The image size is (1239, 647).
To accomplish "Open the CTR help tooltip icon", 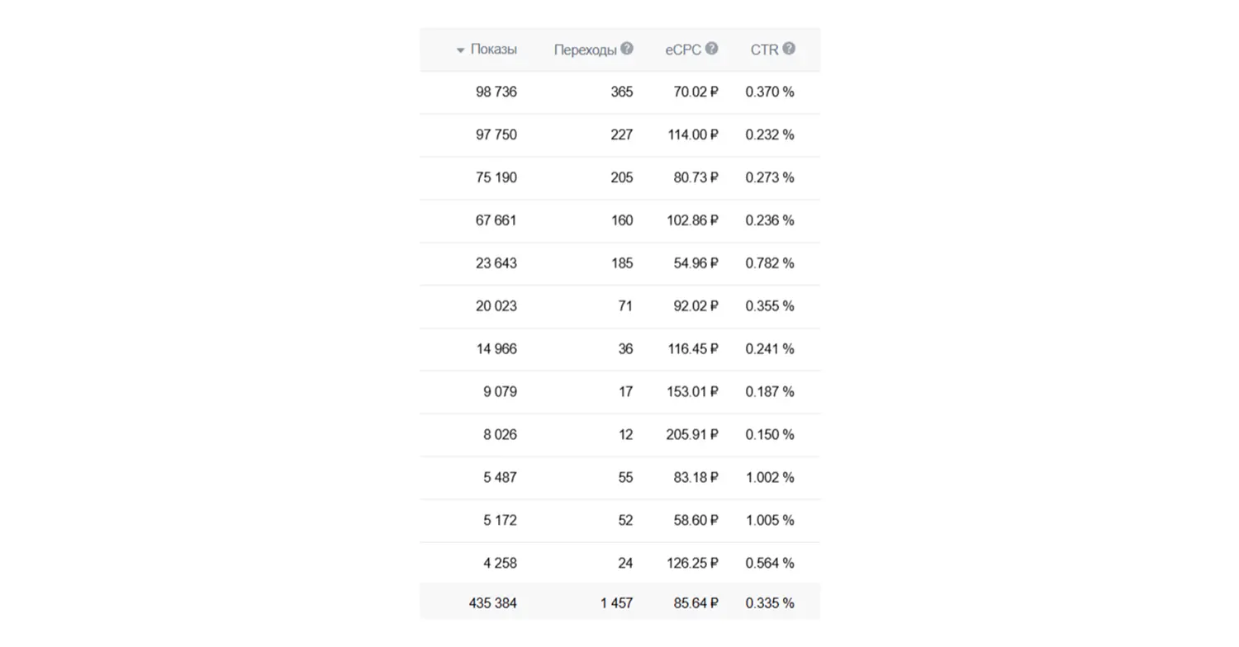I will click(x=789, y=49).
